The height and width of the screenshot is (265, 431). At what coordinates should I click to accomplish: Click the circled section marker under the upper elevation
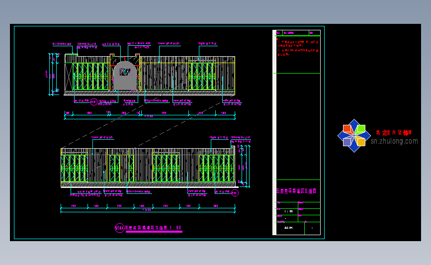pyautogui.click(x=94, y=102)
